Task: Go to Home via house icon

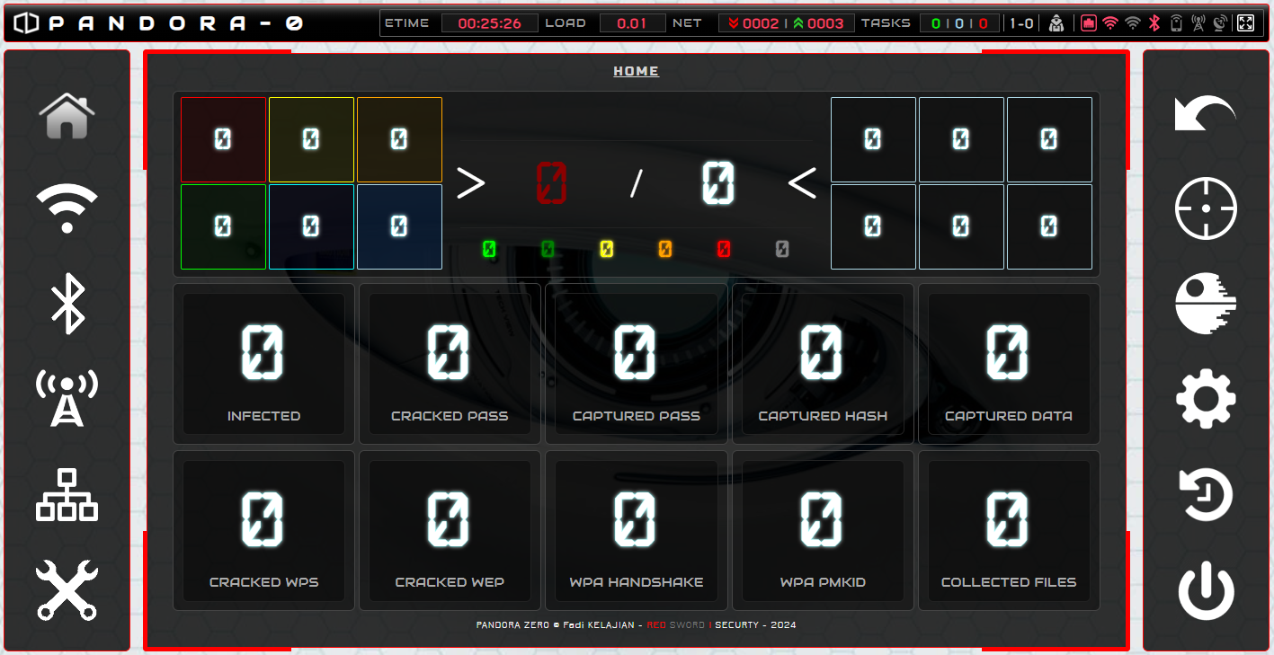Action: pos(67,116)
